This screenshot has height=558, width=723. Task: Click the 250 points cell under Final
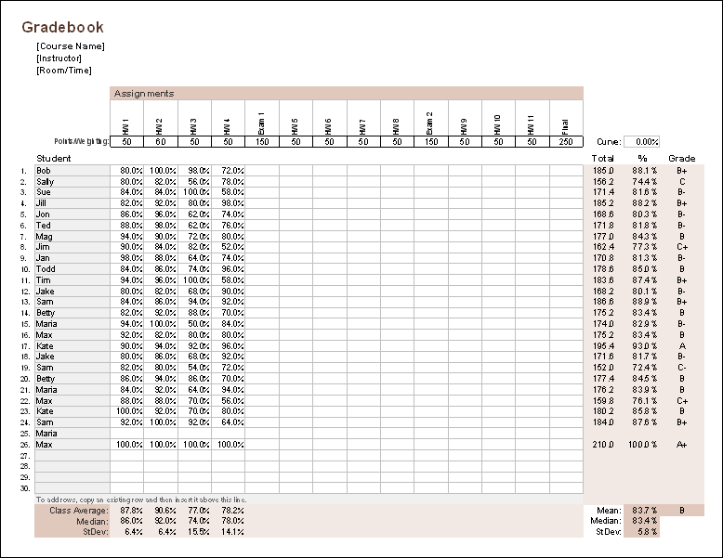(x=566, y=142)
